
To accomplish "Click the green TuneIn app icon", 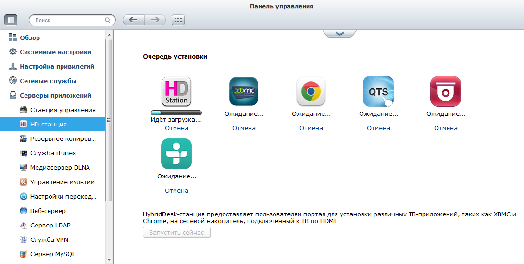I will [x=176, y=154].
